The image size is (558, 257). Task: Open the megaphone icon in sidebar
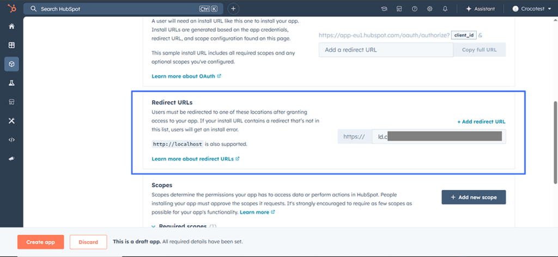pyautogui.click(x=11, y=159)
